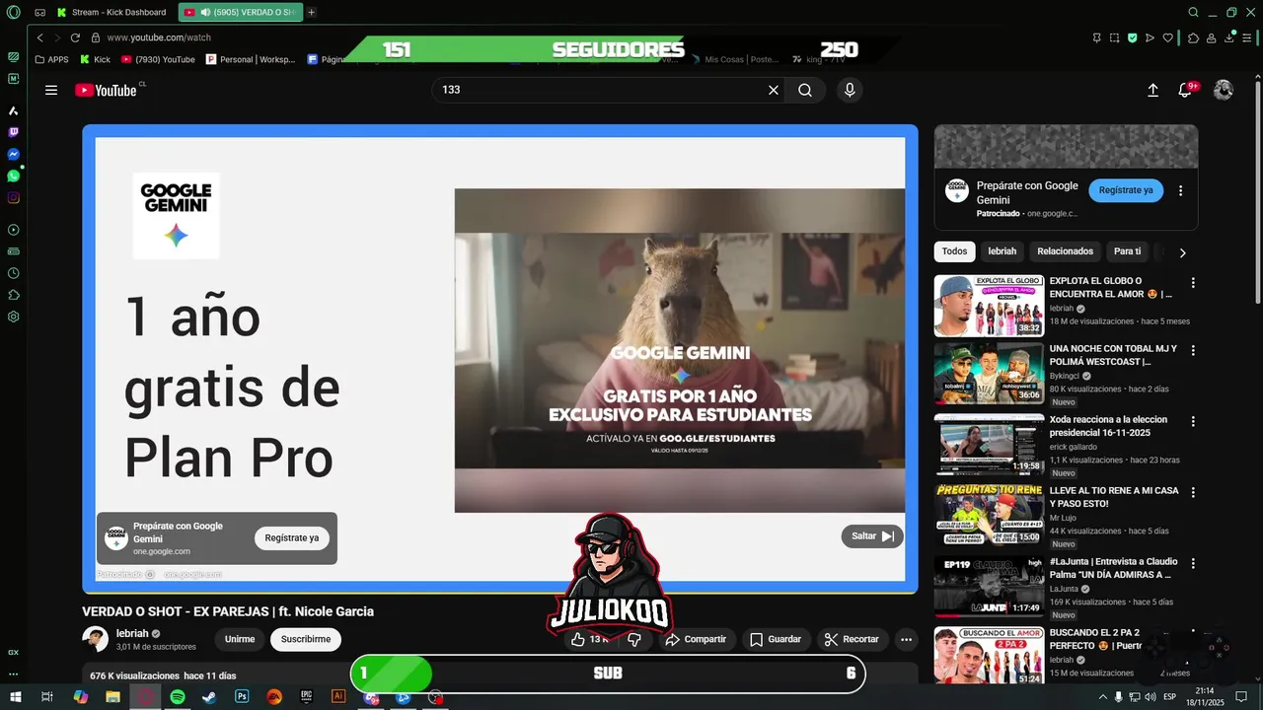
Task: Open the YouTube create/upload icon
Action: (x=1152, y=90)
